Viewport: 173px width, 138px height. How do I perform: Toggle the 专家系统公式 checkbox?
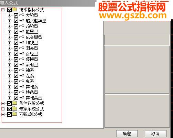pos(9,109)
